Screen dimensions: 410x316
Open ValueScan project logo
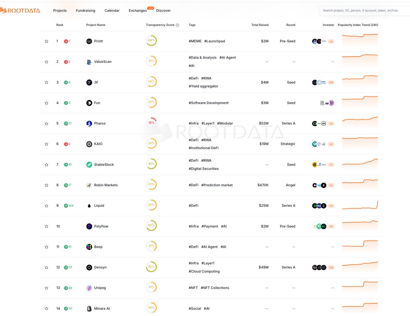[89, 62]
